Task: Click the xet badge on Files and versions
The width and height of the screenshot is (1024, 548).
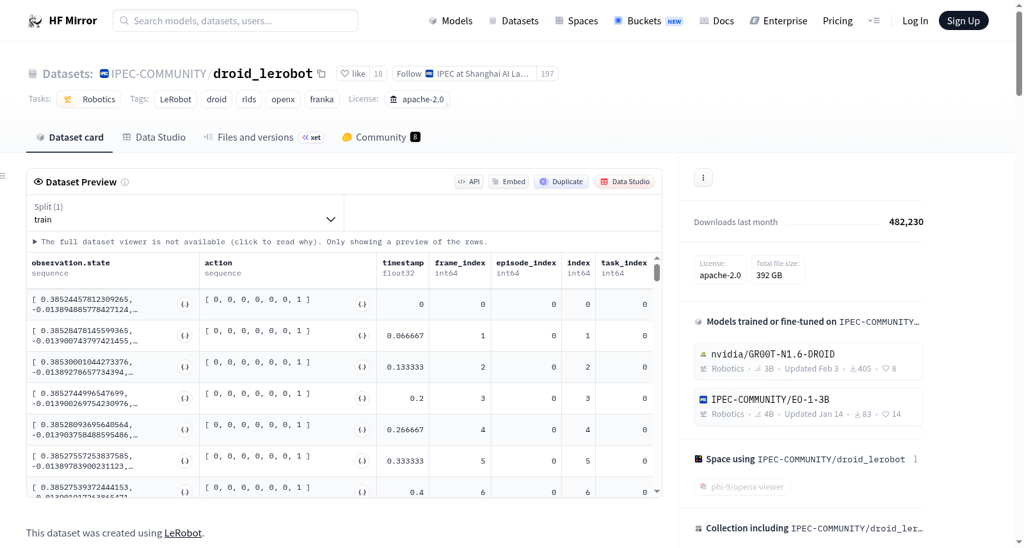Action: [x=312, y=137]
